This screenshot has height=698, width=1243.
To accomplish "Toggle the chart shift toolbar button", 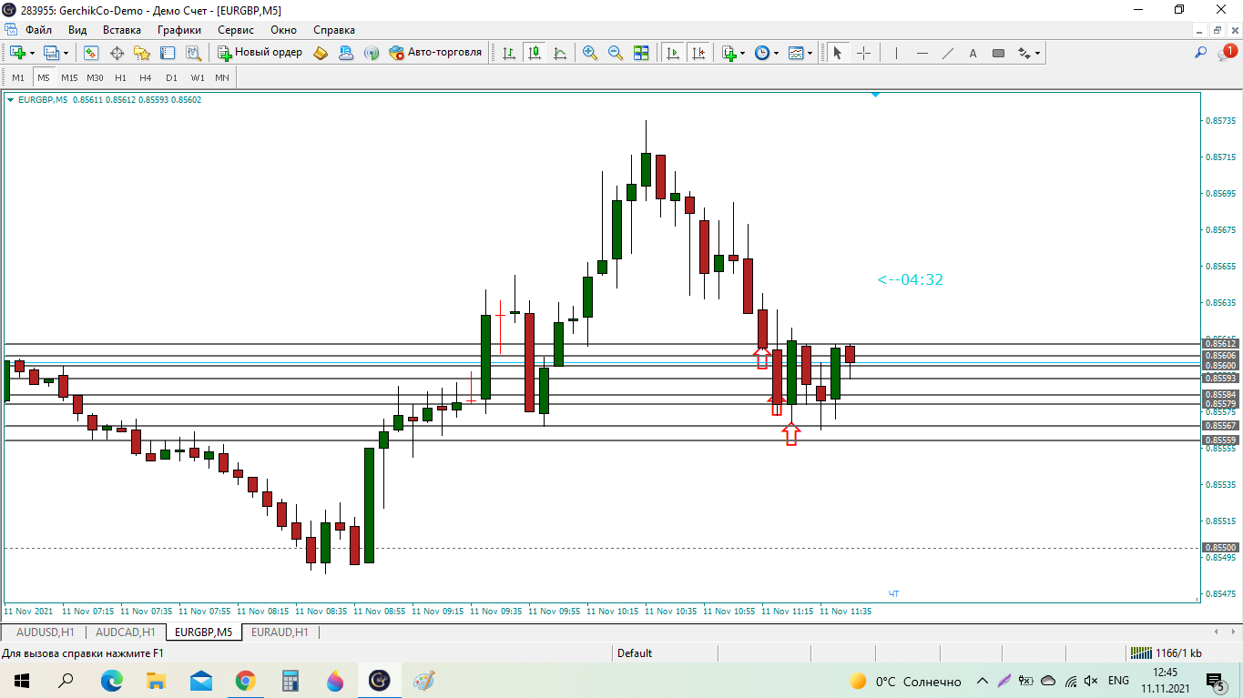I will (698, 53).
